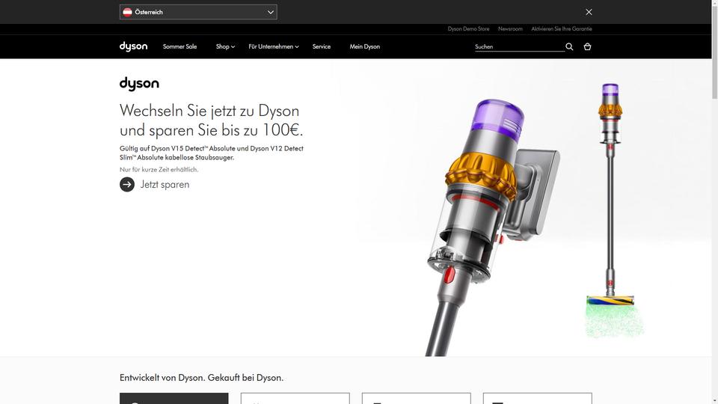Click the Jetzt sparen link text
Viewport: 718px width, 404px height.
165,185
